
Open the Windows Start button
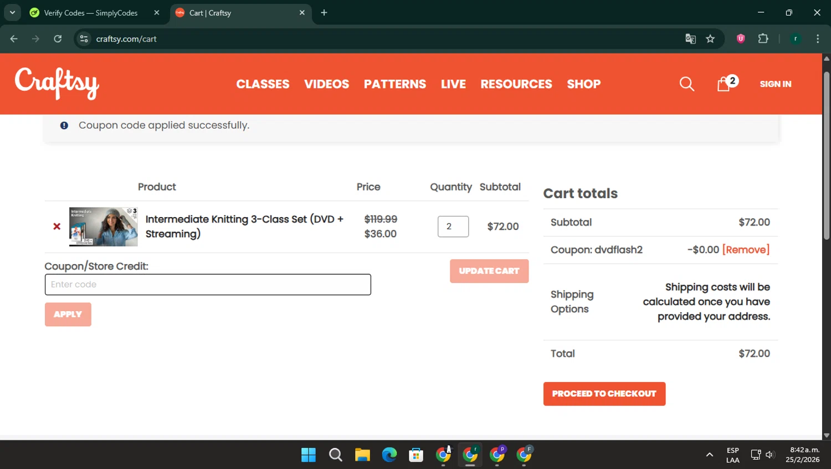tap(309, 455)
